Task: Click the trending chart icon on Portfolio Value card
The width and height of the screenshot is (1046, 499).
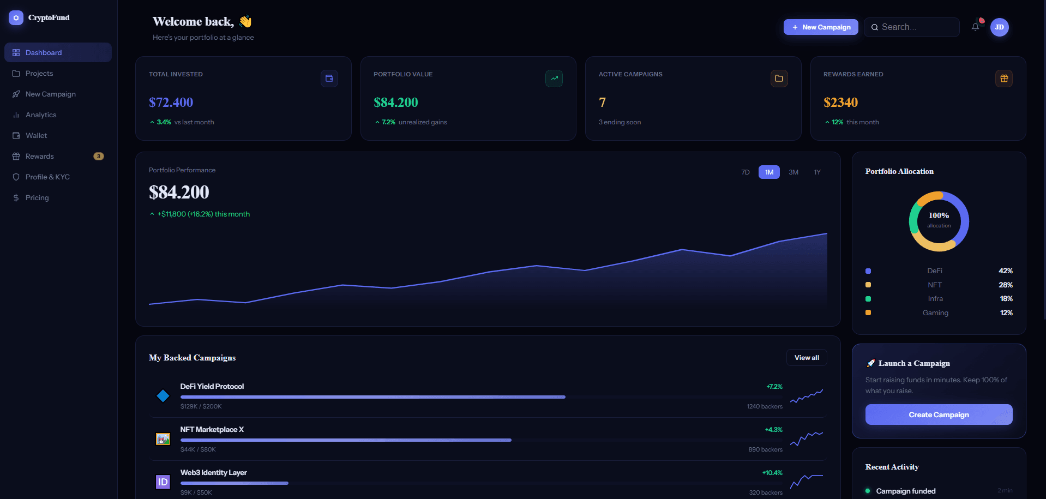Action: tap(554, 78)
